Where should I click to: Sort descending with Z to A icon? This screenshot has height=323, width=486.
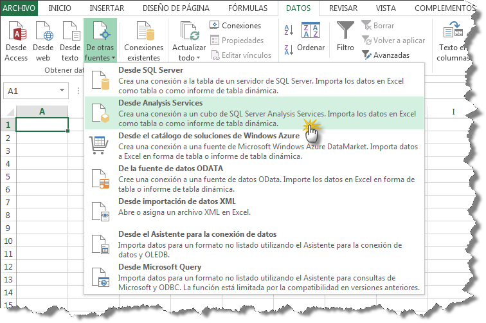pyautogui.click(x=289, y=50)
